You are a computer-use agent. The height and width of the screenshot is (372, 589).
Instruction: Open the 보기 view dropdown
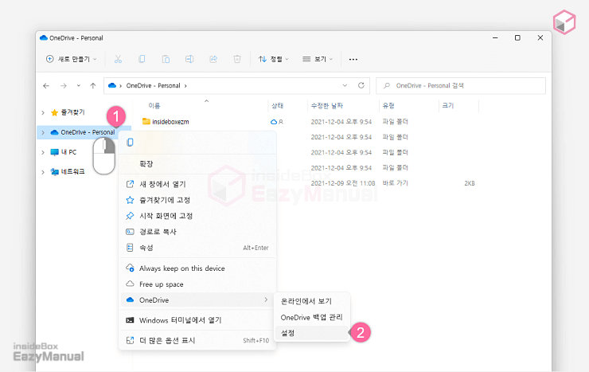coord(318,59)
